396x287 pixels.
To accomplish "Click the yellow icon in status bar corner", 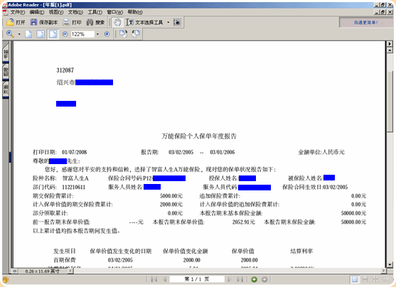I will coord(6,279).
